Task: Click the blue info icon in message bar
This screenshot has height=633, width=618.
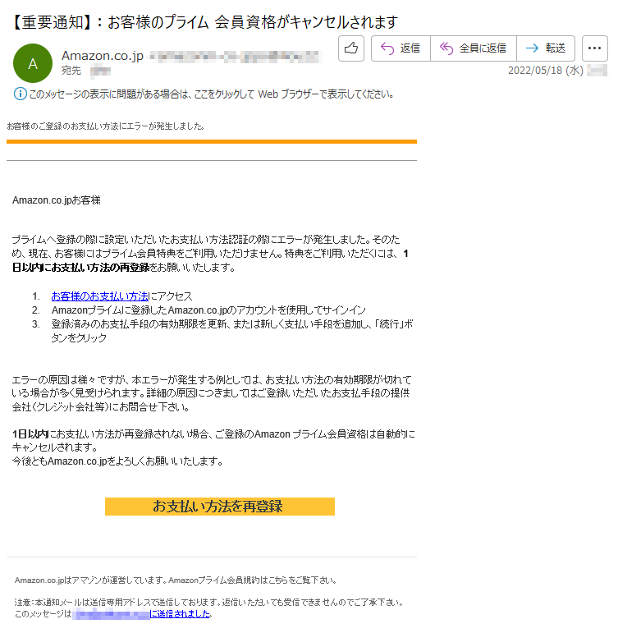Action: point(21,94)
